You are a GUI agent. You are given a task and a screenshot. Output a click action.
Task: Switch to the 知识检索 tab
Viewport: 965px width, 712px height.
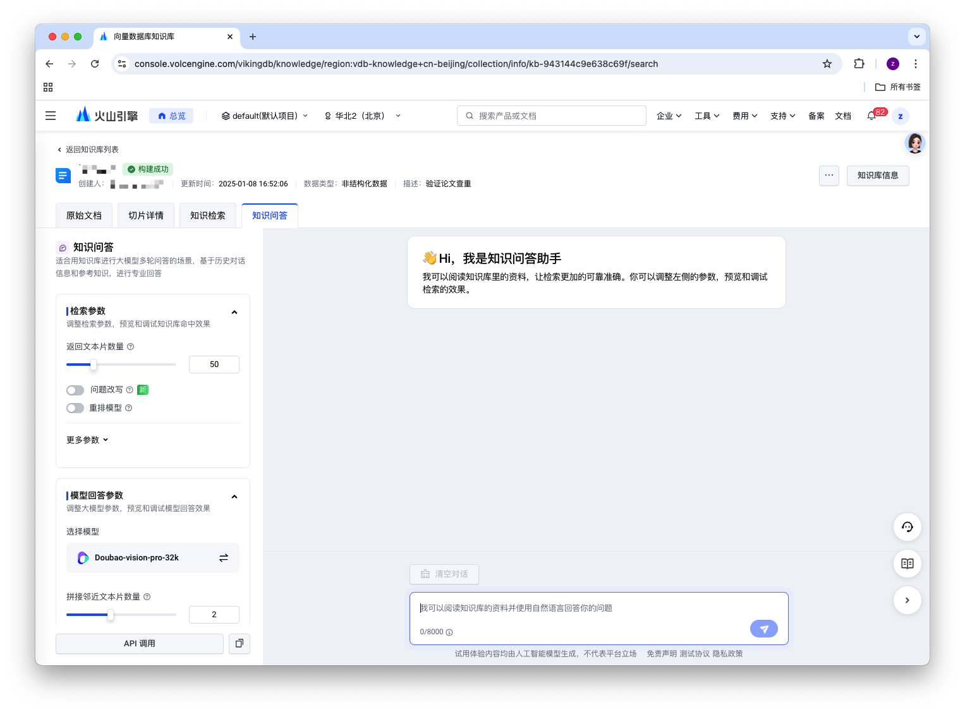click(208, 215)
